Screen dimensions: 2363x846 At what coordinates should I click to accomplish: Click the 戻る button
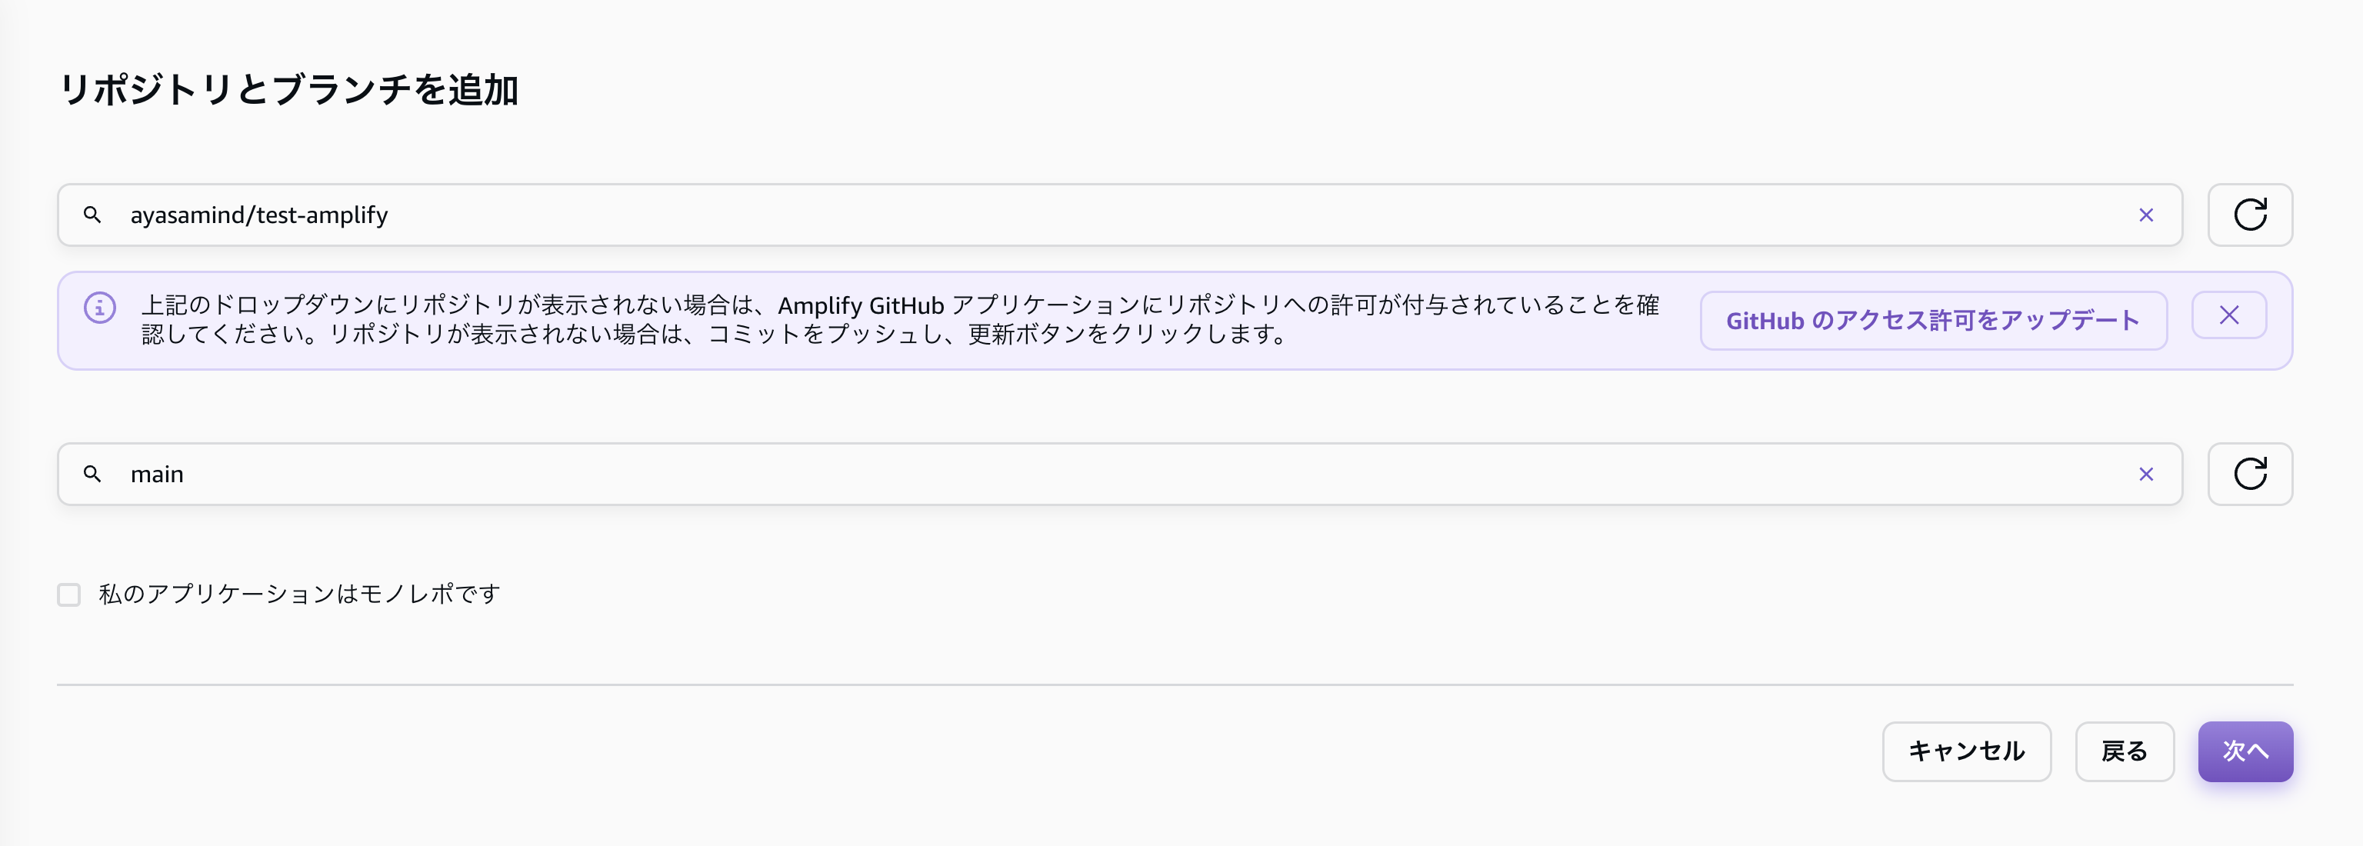coord(2124,751)
